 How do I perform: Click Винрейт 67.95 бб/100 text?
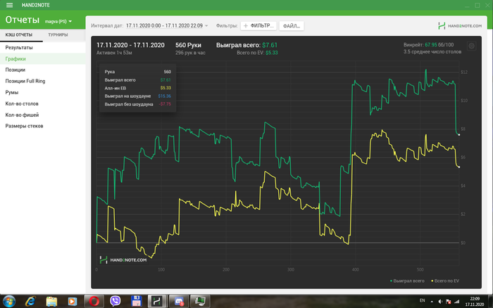point(428,45)
